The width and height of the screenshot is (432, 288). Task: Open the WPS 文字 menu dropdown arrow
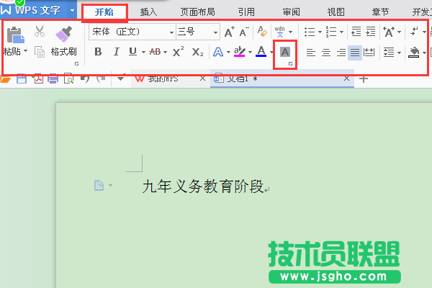[72, 11]
